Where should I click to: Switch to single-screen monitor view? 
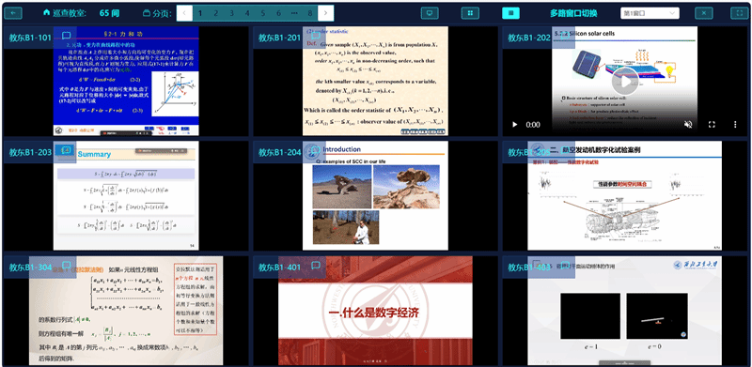coord(430,13)
